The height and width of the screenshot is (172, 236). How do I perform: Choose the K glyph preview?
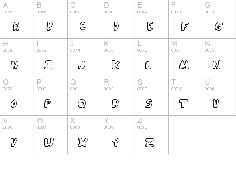click(116, 65)
